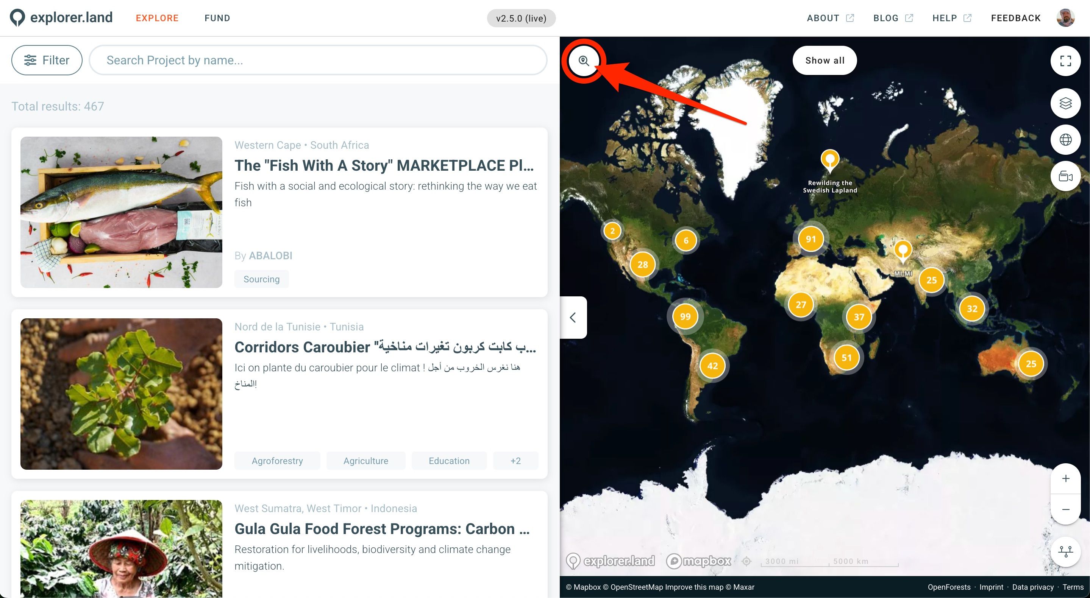Switch to the Explore tab
Viewport: 1090px width, 598px height.
pyautogui.click(x=157, y=18)
